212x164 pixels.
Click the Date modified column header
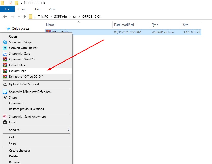pos(124,25)
